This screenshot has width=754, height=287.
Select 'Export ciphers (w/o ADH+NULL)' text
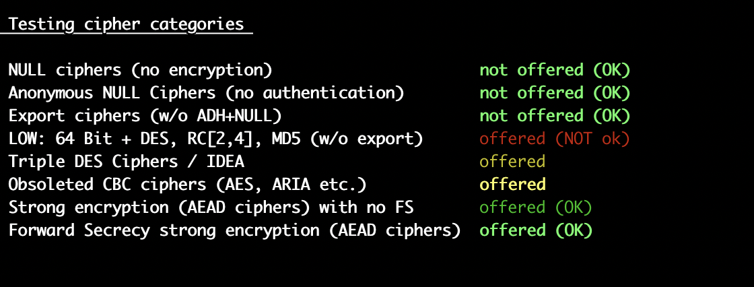tap(145, 116)
